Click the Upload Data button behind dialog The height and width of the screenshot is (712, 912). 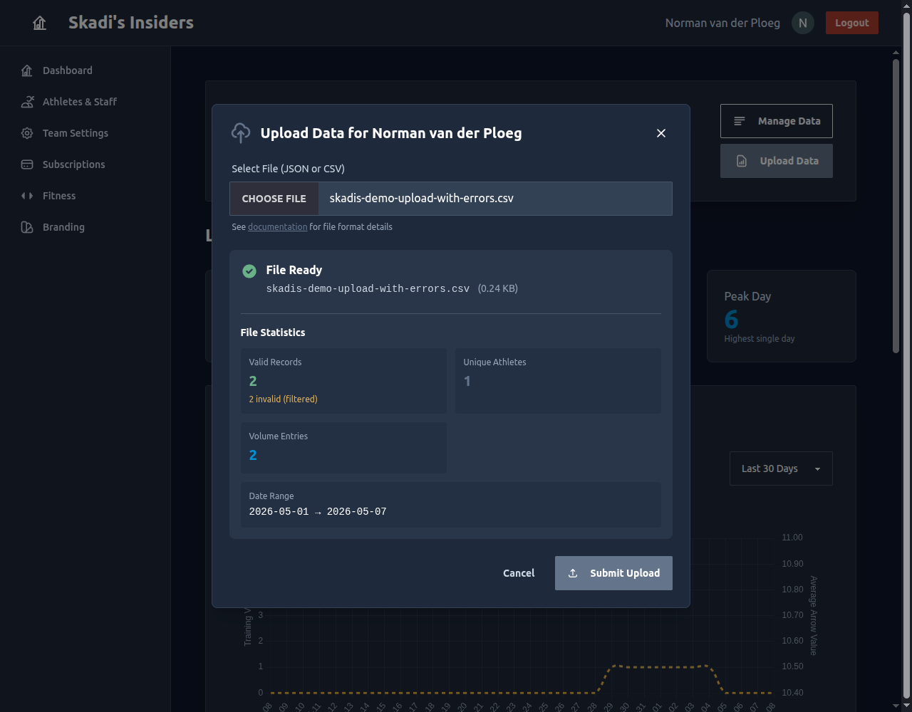tap(777, 161)
